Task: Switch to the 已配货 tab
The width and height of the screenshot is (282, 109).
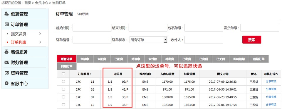Action: [x=118, y=59]
